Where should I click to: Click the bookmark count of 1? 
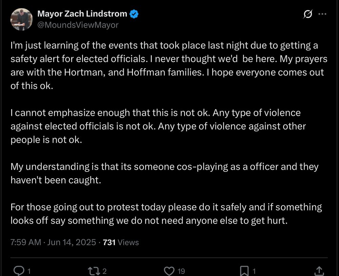click(x=254, y=272)
